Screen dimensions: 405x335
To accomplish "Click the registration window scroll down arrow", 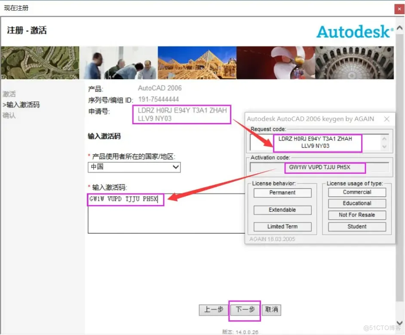I will pos(399,323).
